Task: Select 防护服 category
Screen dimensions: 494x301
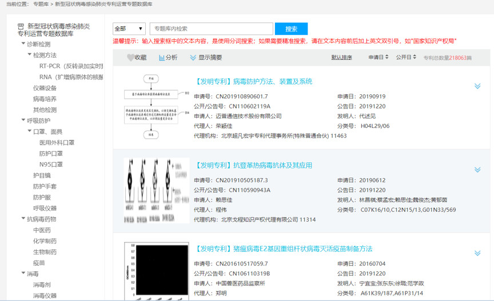Action: 42,198
